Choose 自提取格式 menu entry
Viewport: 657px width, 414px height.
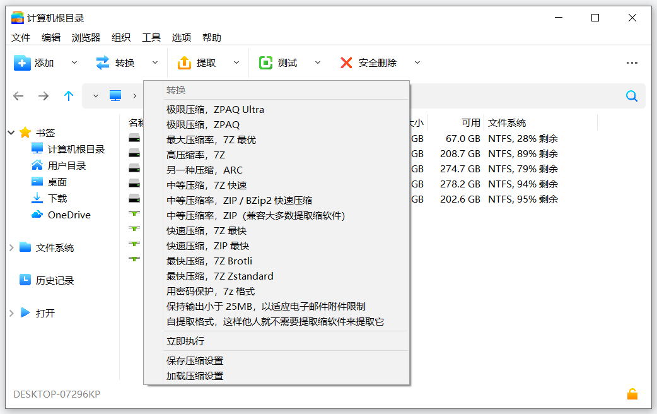click(277, 322)
